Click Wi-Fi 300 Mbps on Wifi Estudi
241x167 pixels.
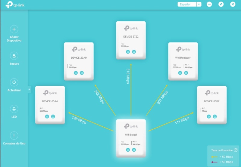(136, 143)
